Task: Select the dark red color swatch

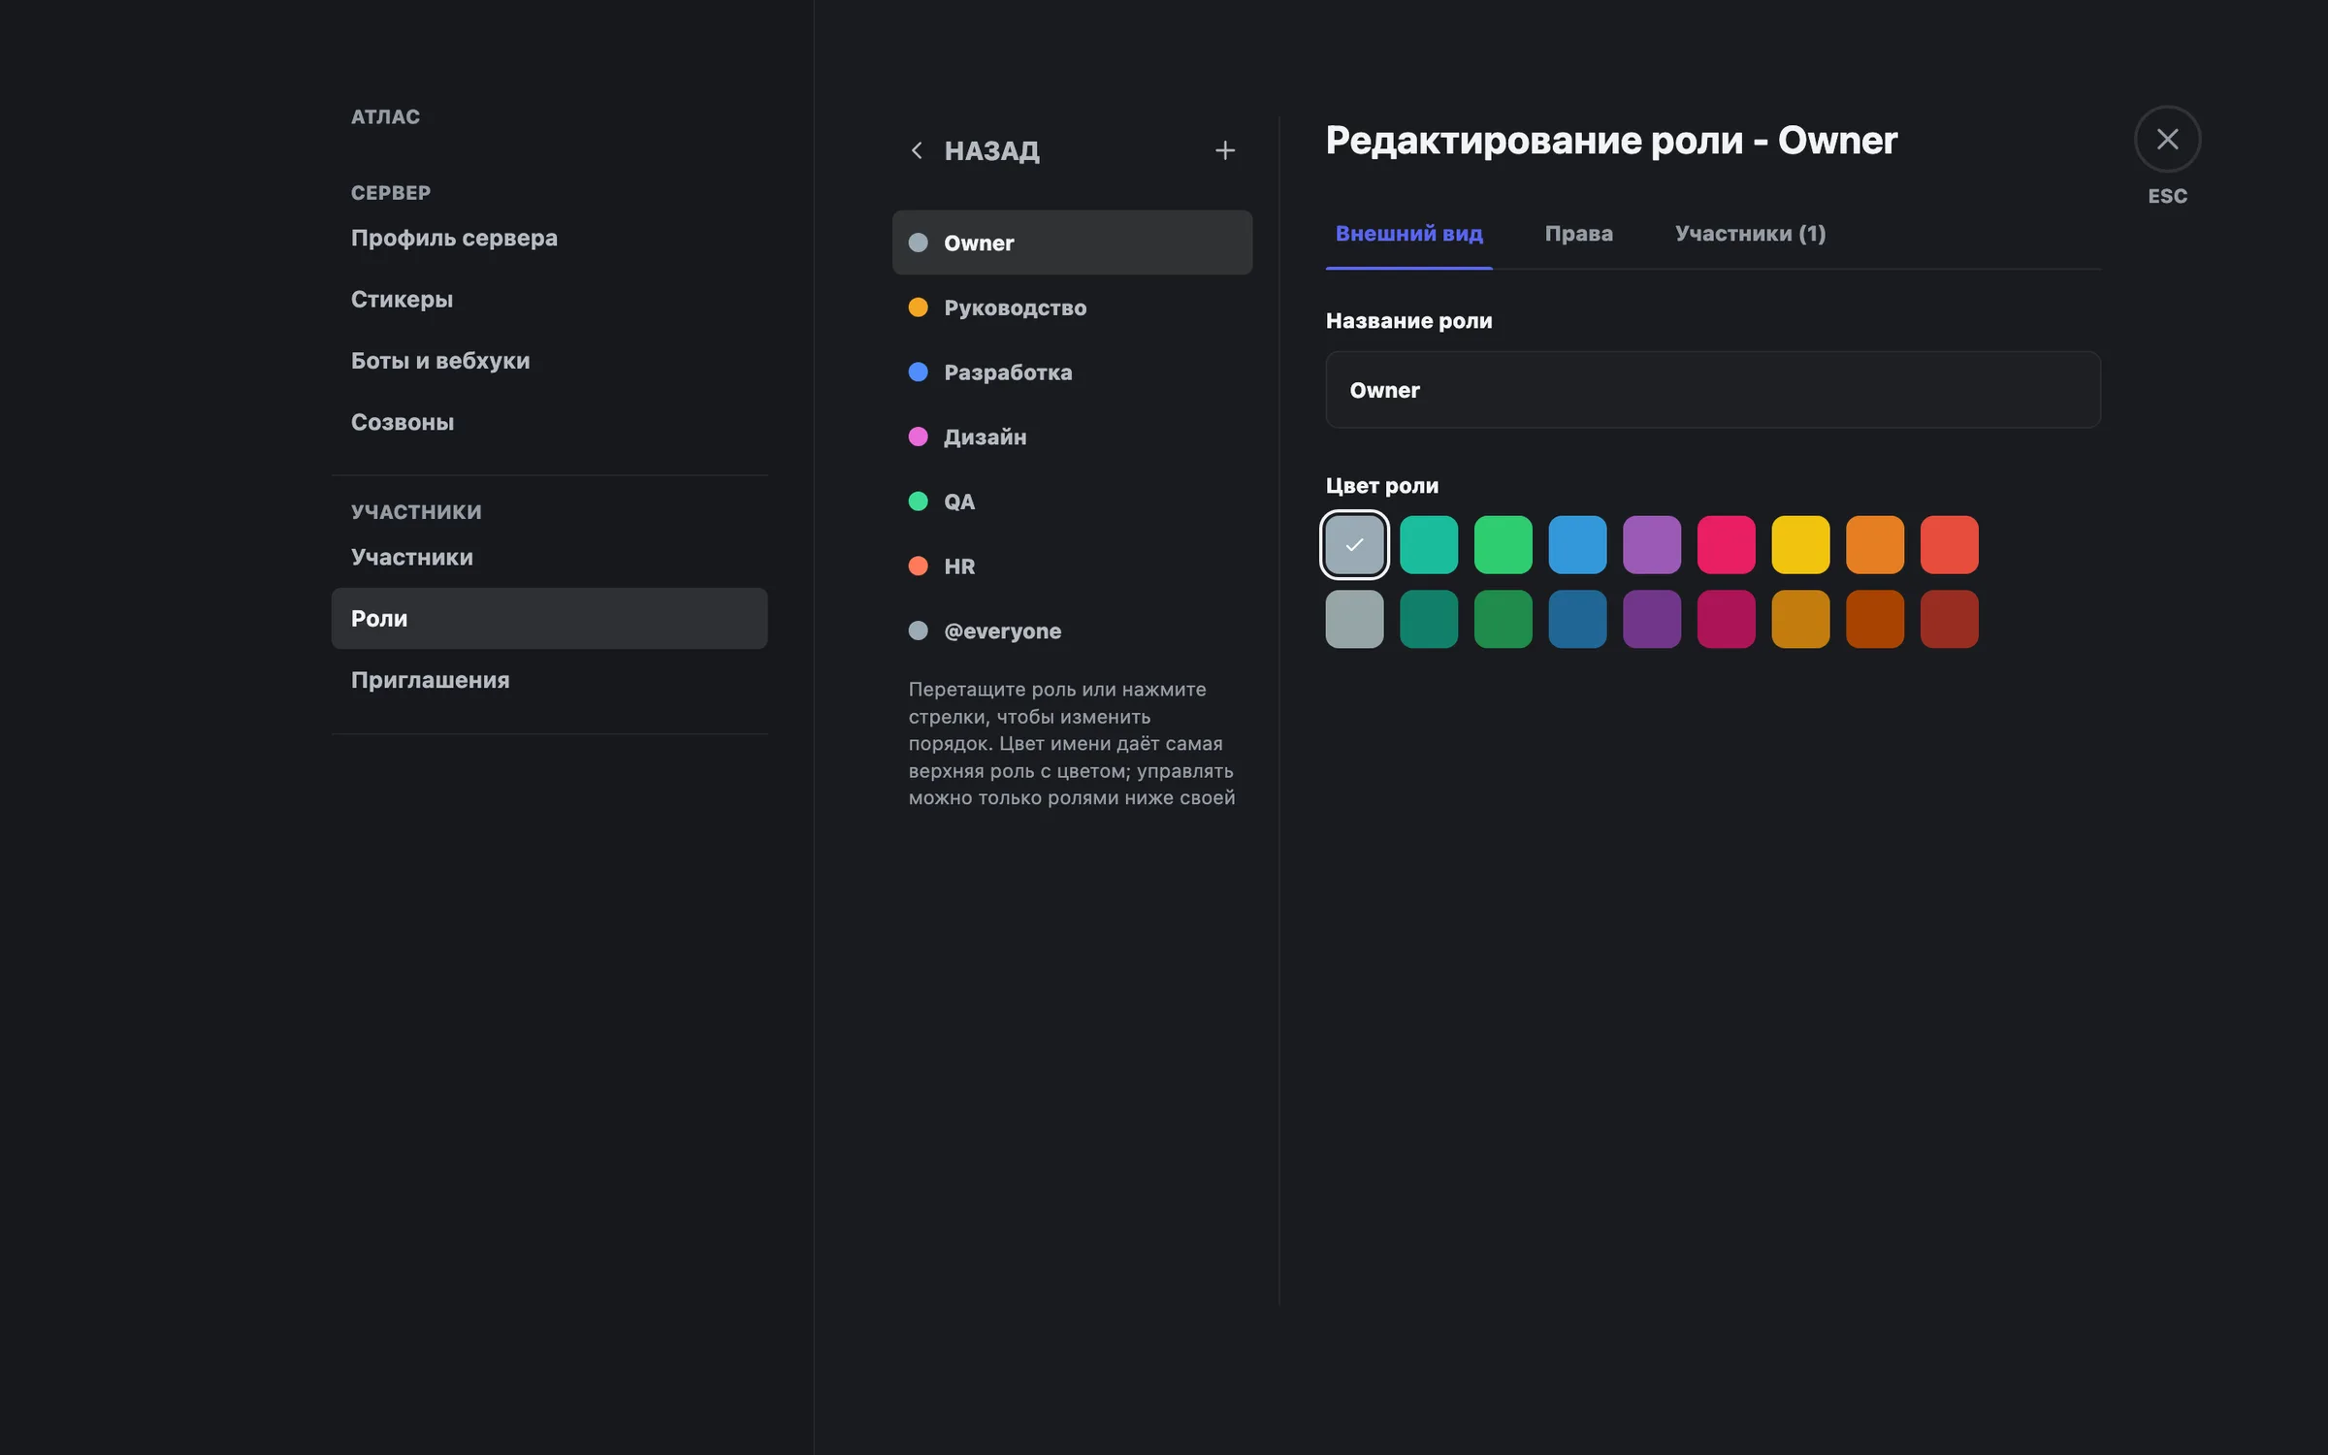Action: 1950,619
